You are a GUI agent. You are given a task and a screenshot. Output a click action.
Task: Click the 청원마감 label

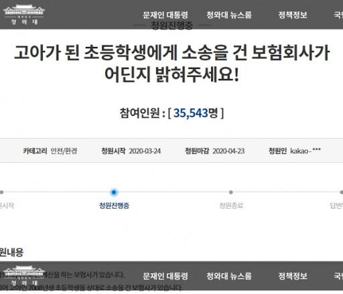click(197, 151)
